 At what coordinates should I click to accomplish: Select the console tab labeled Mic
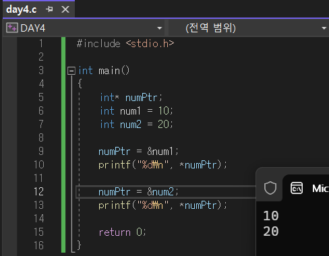point(320,189)
